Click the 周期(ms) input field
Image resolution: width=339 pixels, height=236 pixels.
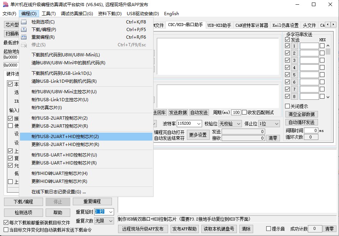click(236, 112)
